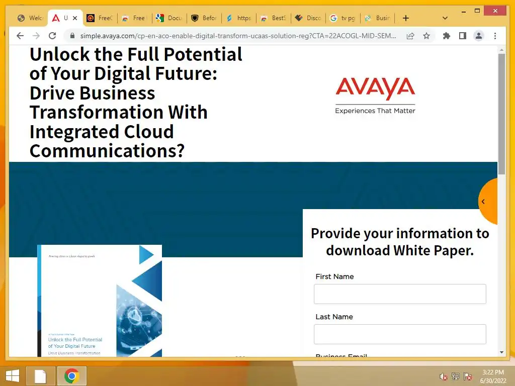Screen dimensions: 515x386
Task: Open the Action Center flag icon
Action: click(x=468, y=376)
